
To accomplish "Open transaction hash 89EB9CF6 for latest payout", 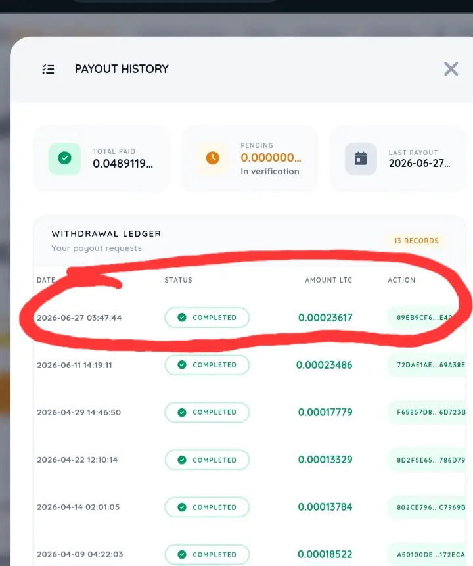I will tap(428, 318).
